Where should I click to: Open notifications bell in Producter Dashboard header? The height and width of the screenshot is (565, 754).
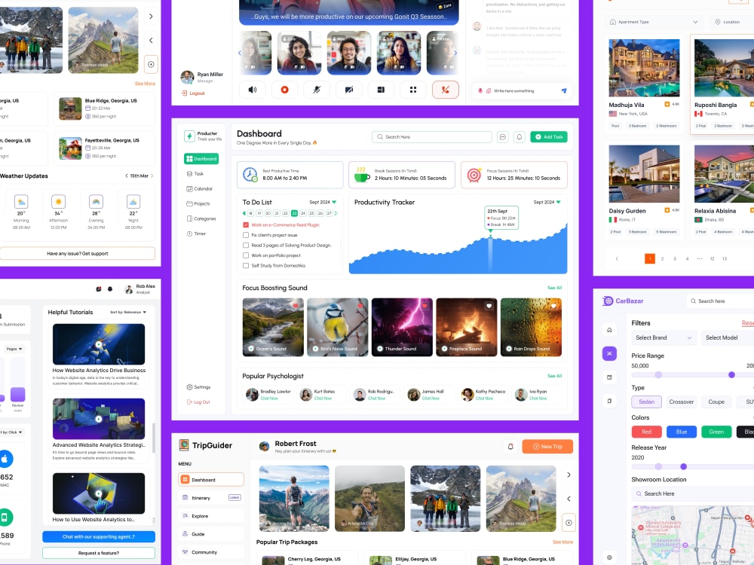[520, 137]
